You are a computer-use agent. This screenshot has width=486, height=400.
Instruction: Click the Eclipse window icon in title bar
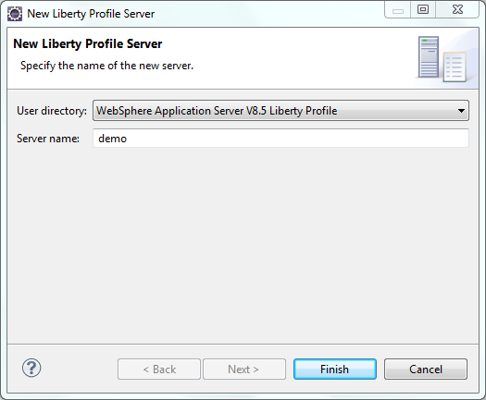[x=15, y=14]
